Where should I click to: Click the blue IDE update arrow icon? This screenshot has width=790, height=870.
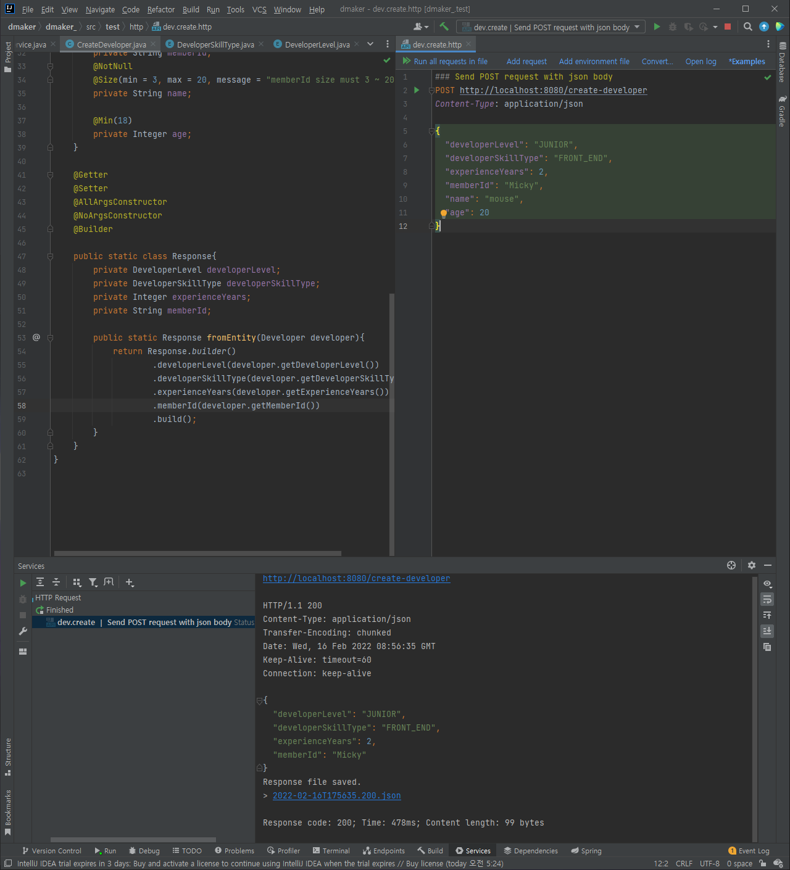[x=764, y=27]
